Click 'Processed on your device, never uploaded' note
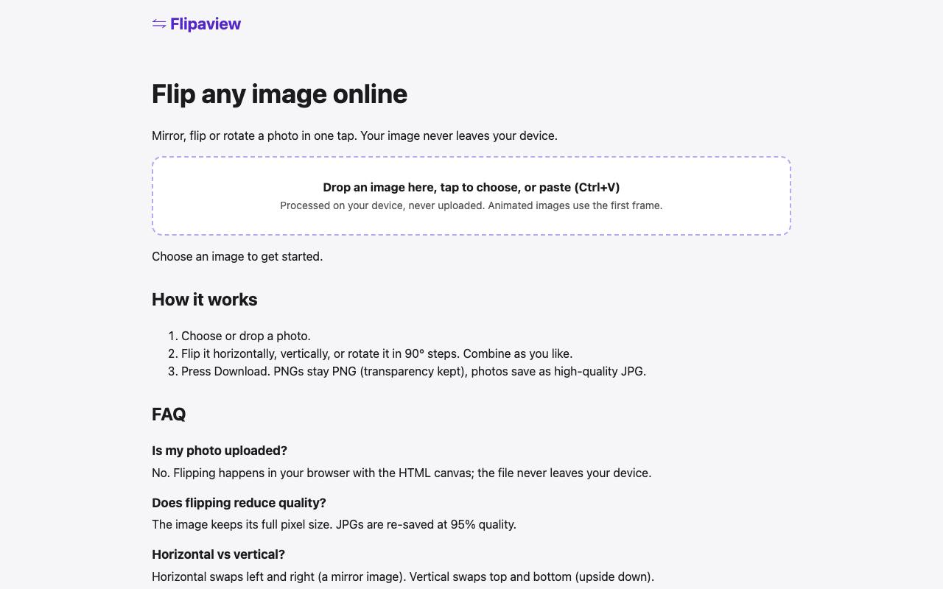This screenshot has width=943, height=589. pyautogui.click(x=471, y=205)
